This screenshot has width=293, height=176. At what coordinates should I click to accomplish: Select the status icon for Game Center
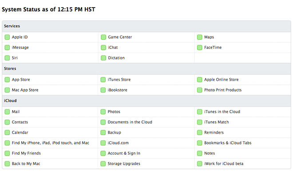click(103, 37)
